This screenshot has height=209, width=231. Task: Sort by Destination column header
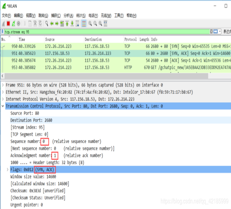click(x=104, y=39)
